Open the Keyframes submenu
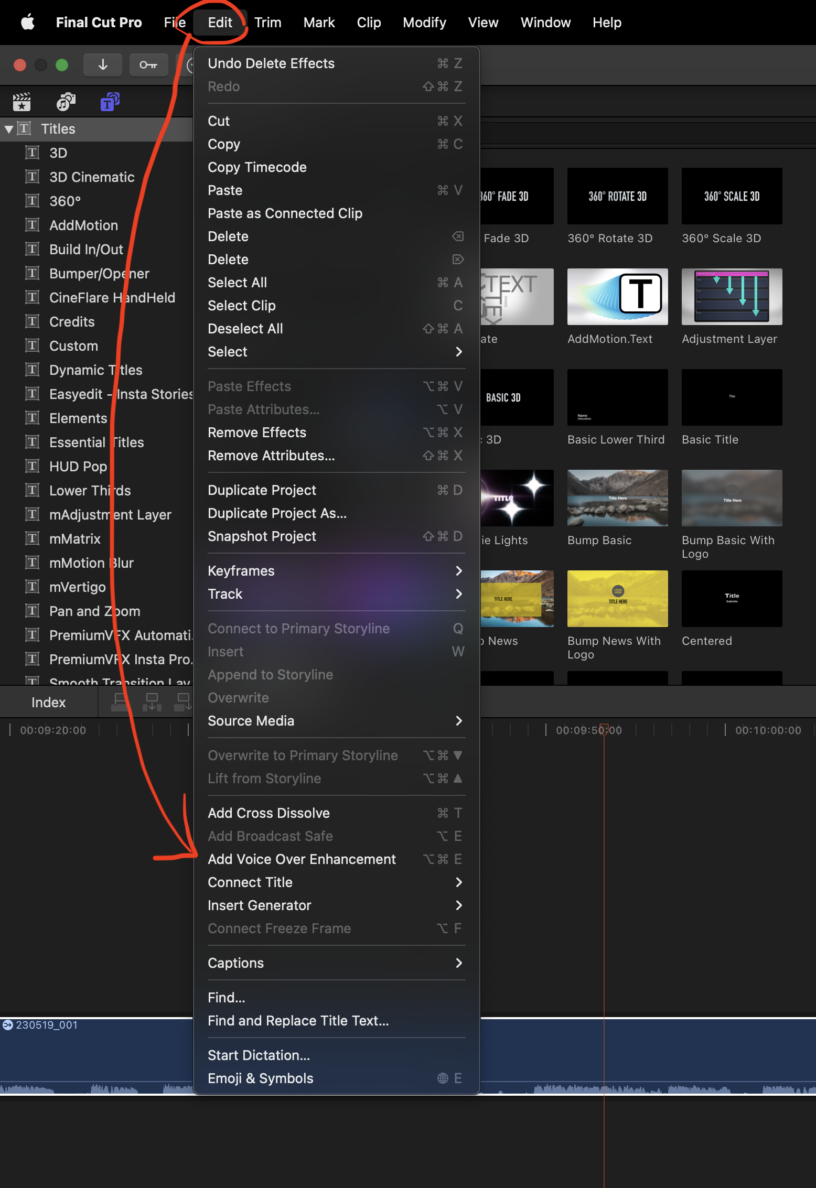 336,571
